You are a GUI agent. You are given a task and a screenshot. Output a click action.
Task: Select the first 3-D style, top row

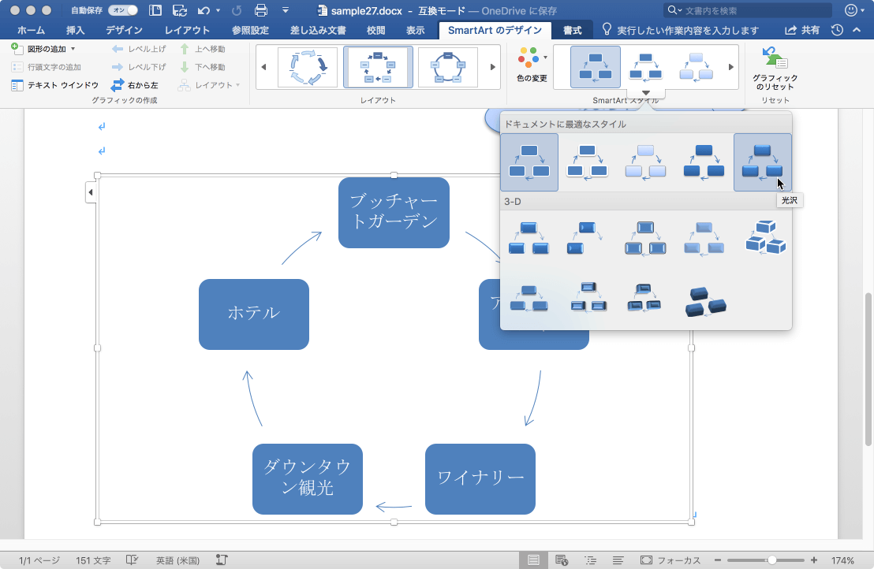(x=529, y=238)
